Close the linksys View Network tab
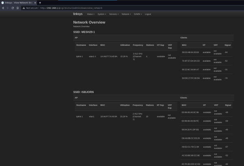 35,2
